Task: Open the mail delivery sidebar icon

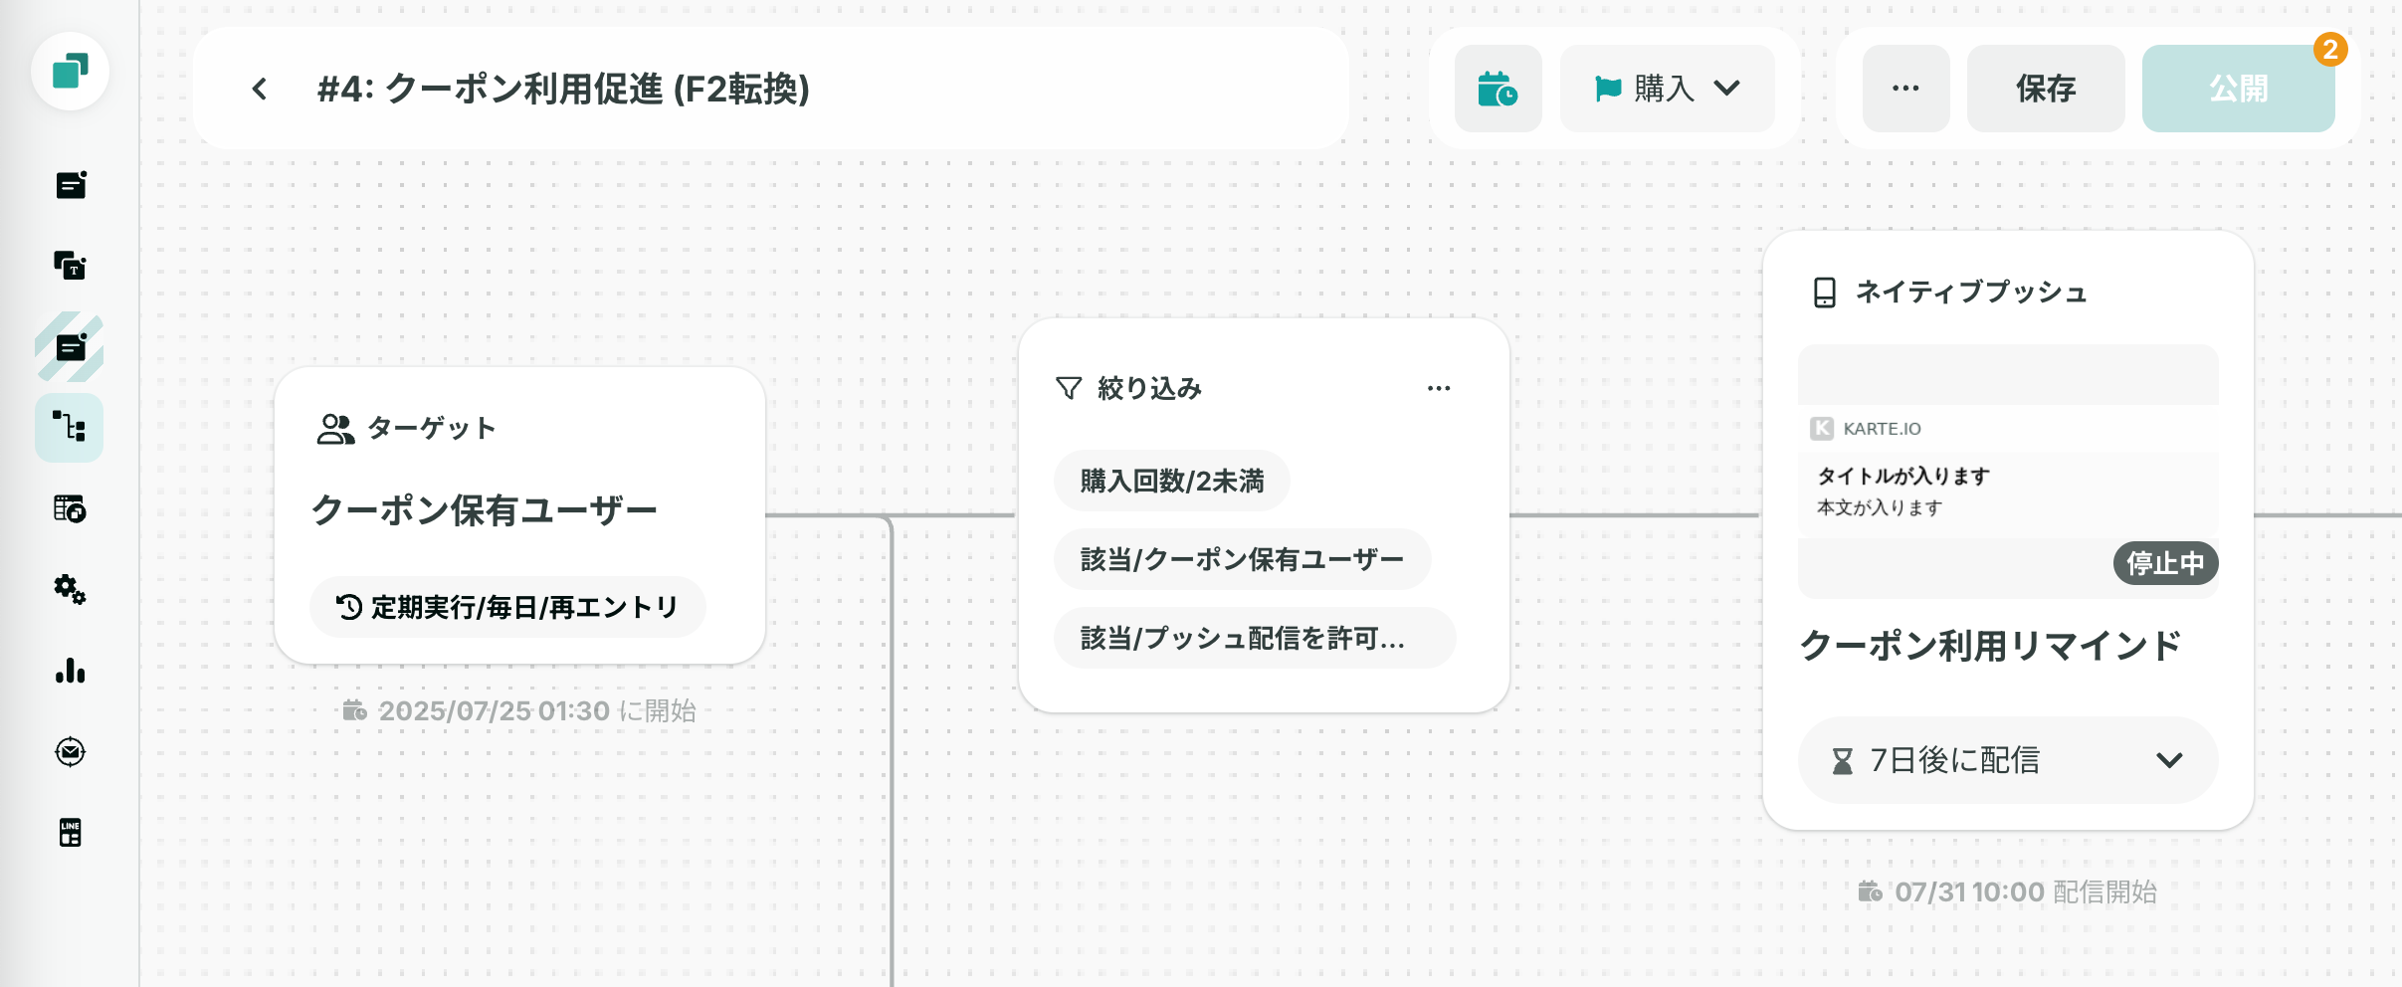Action: click(x=70, y=751)
